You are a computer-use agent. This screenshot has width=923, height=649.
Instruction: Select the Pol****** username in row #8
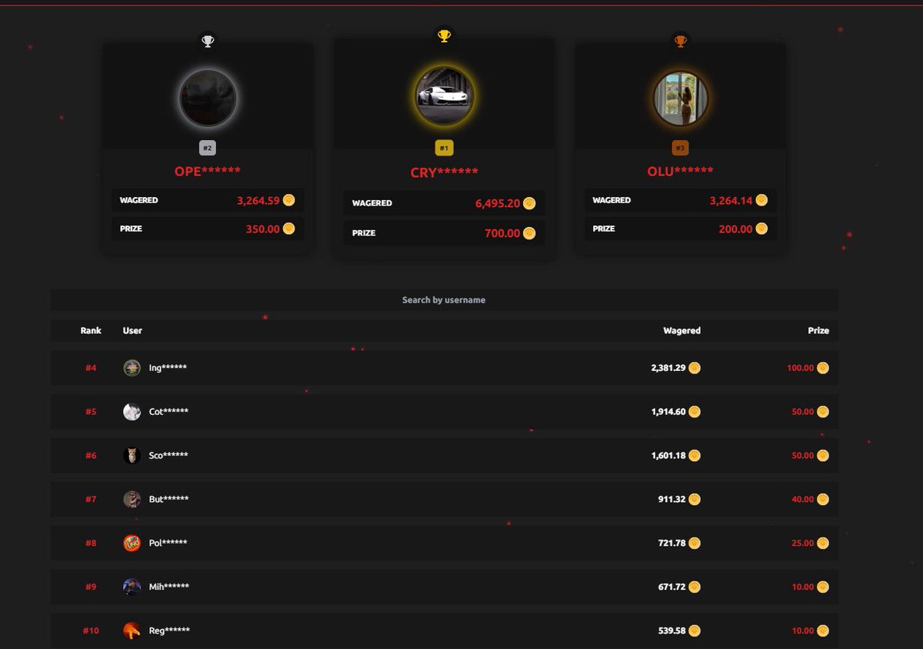coord(168,544)
